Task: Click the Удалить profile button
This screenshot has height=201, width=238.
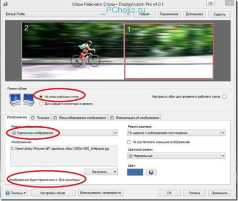Action: pos(219,14)
